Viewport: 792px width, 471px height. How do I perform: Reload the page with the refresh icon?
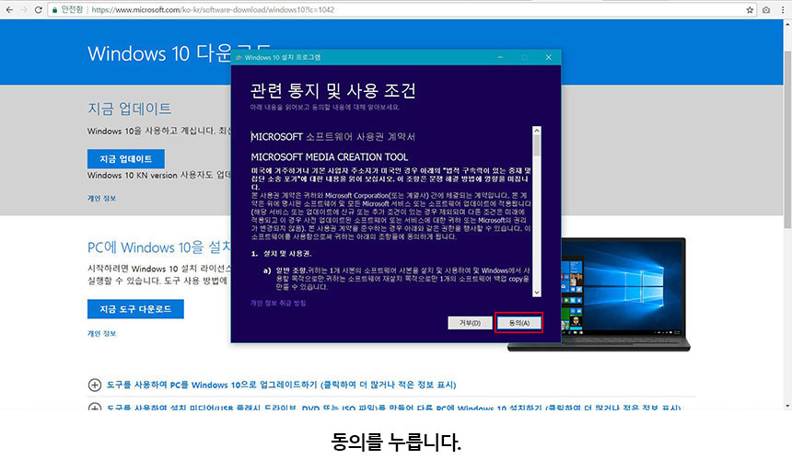[x=39, y=9]
